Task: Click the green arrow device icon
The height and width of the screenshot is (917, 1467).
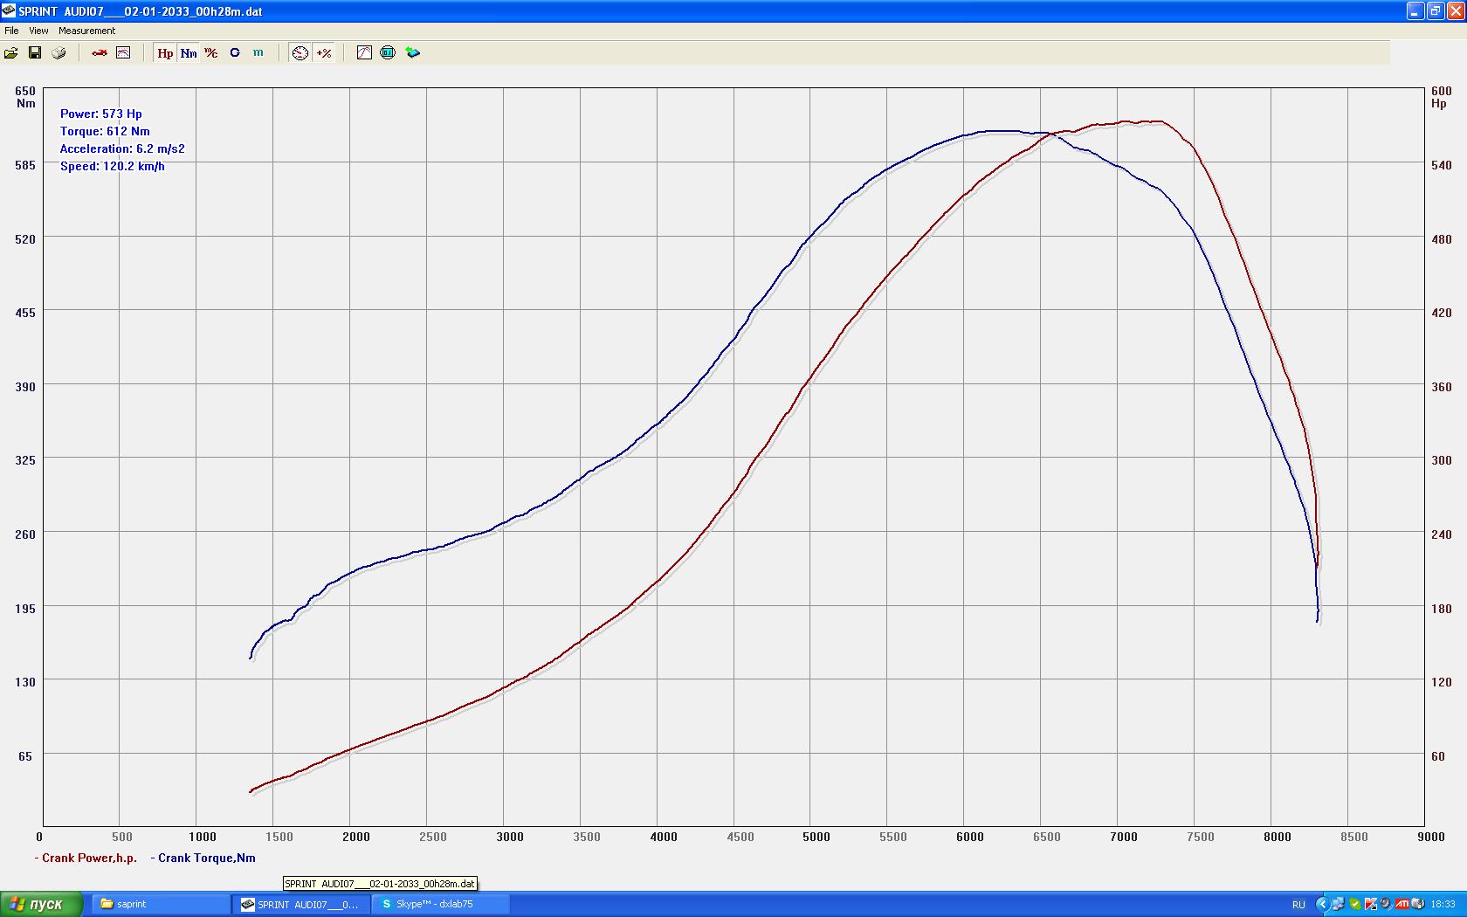Action: 412,53
